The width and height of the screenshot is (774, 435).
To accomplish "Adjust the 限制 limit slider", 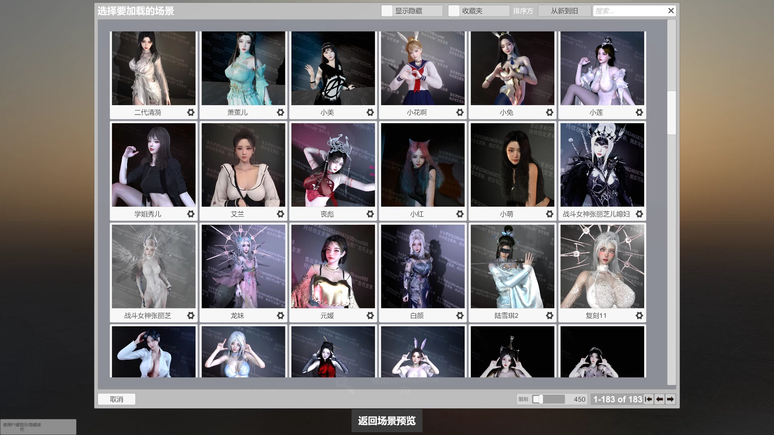I will click(x=540, y=399).
